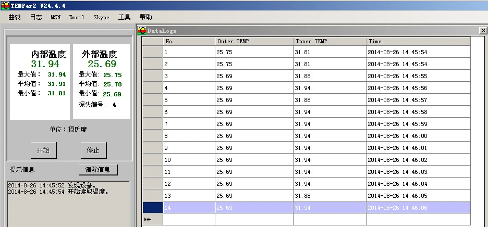488x227 pixels.
Task: Click the Time column header
Action: tap(418, 41)
